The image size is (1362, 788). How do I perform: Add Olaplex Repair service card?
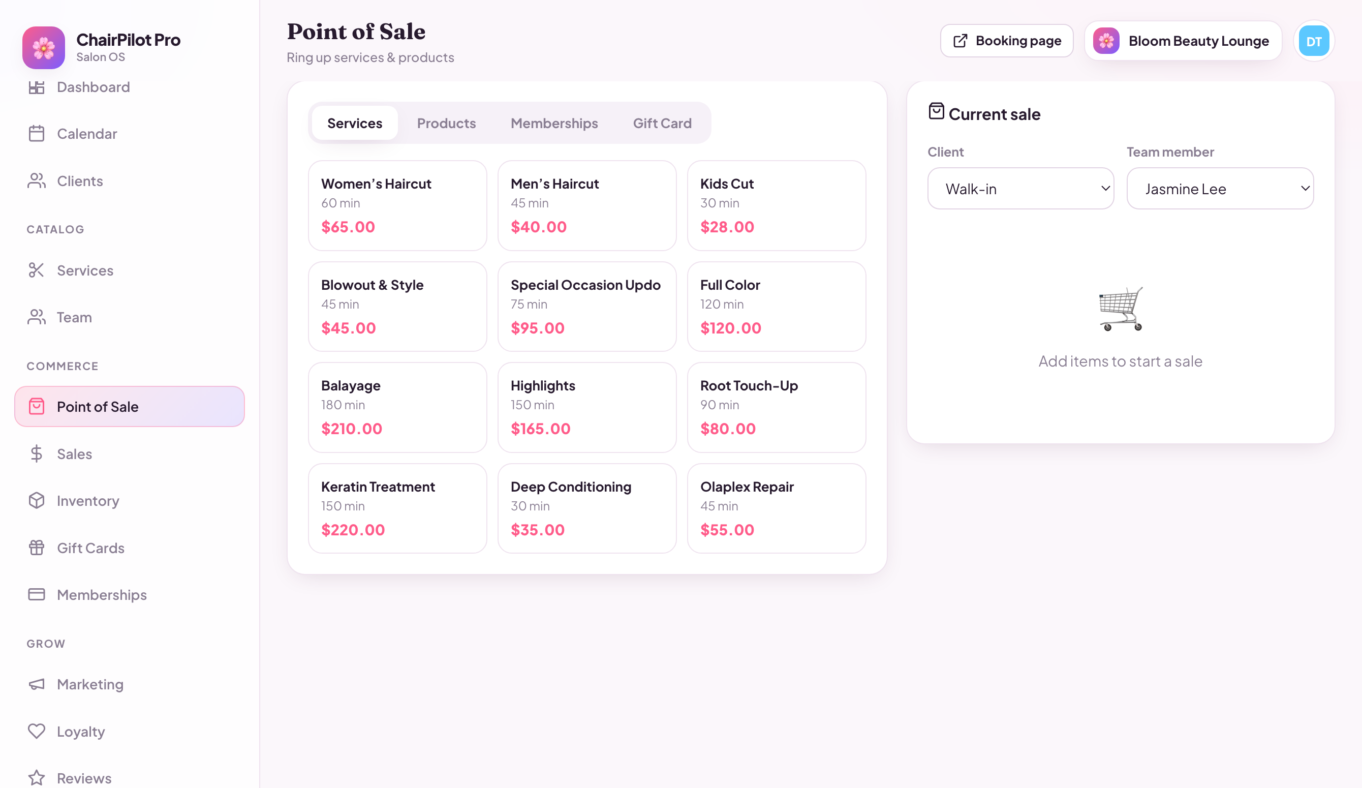[x=776, y=508]
